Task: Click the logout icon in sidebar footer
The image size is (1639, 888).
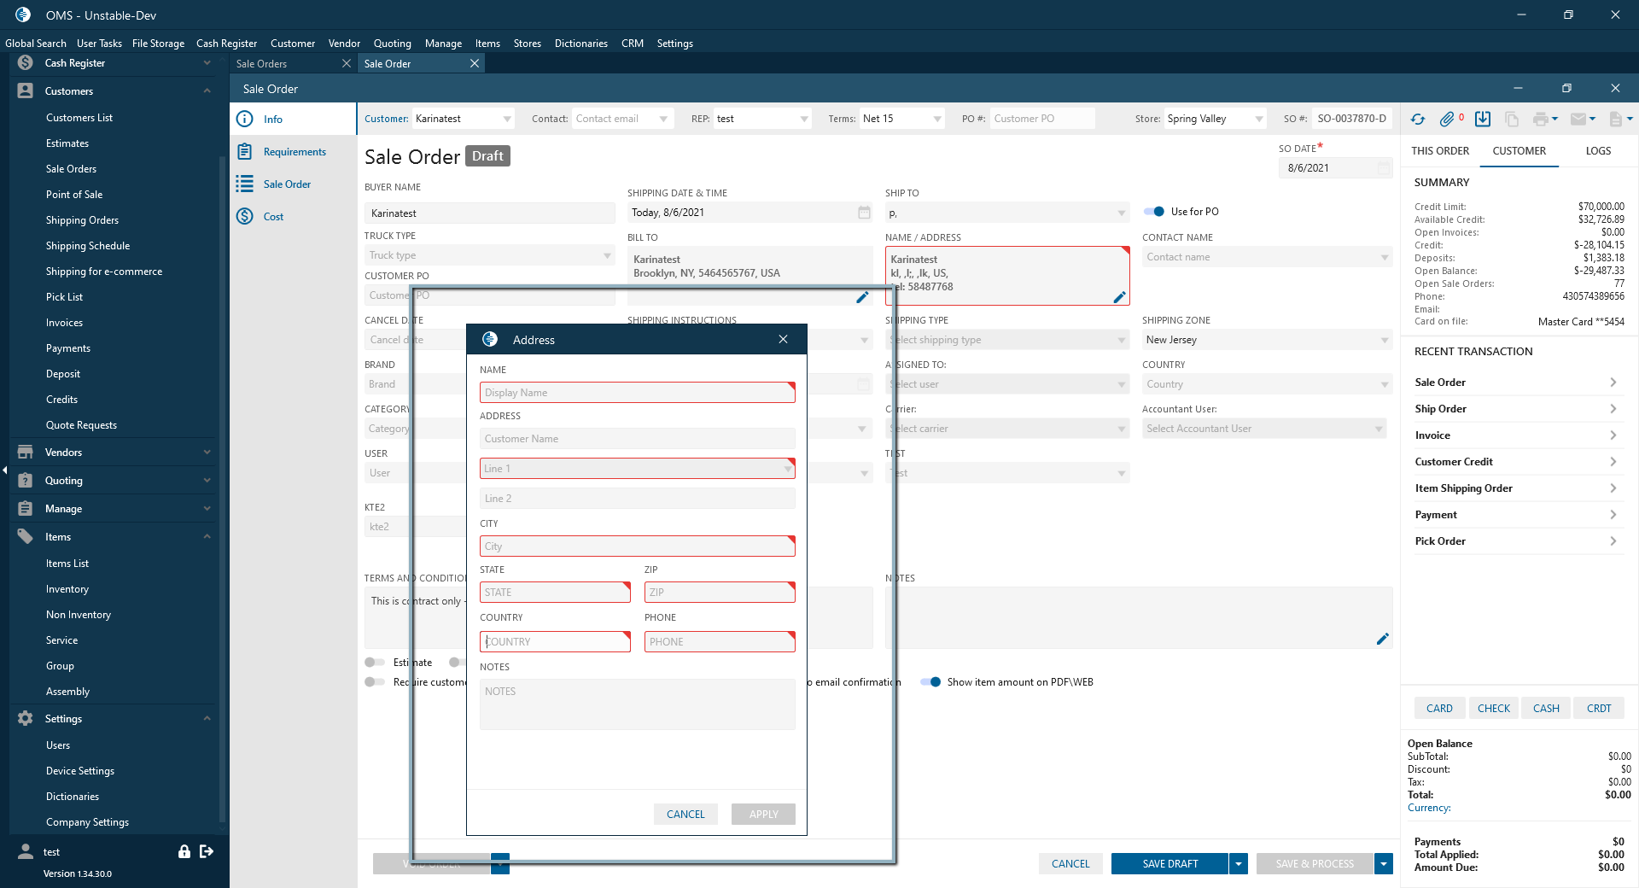Action: pos(207,851)
